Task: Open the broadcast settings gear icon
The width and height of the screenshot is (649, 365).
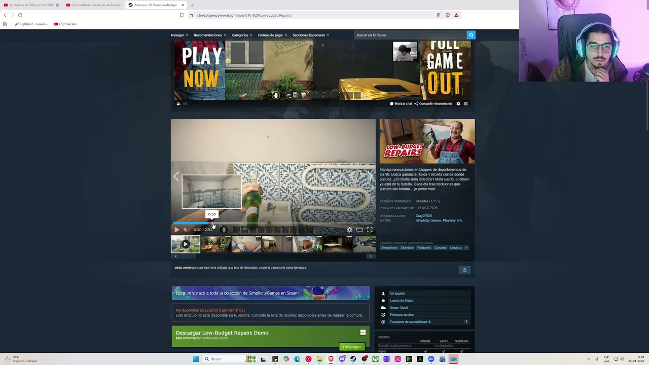Action: click(x=458, y=103)
